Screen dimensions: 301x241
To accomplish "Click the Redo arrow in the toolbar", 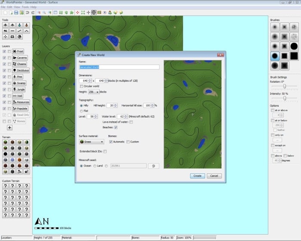I will [33, 12].
